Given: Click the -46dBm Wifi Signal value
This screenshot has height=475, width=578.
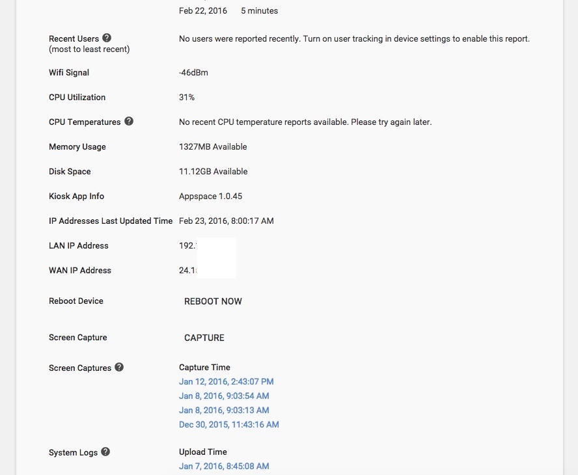Looking at the screenshot, I should [x=193, y=73].
